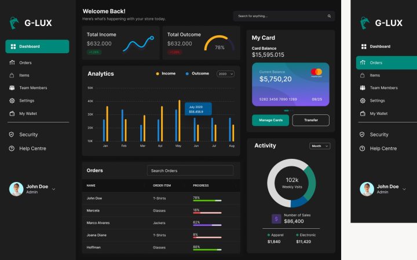Screen dimensions: 417x260
Task: Click the Electronic $11,420 value
Action: click(x=303, y=242)
